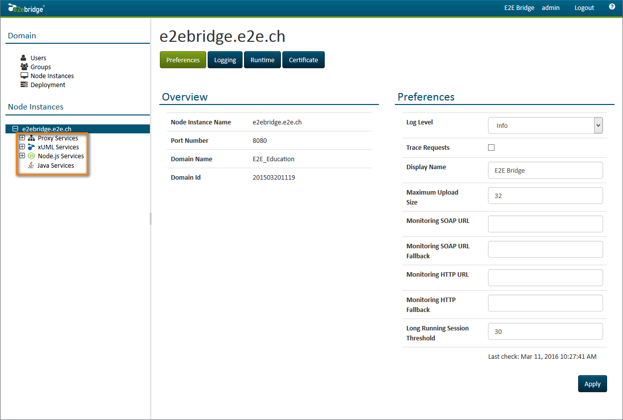Click the Logout link
The width and height of the screenshot is (623, 420).
click(x=584, y=8)
